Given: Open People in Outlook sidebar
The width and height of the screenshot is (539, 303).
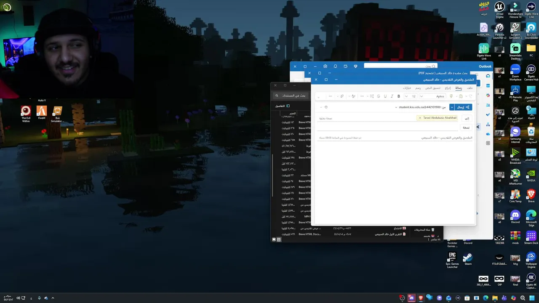Looking at the screenshot, I should [488, 105].
